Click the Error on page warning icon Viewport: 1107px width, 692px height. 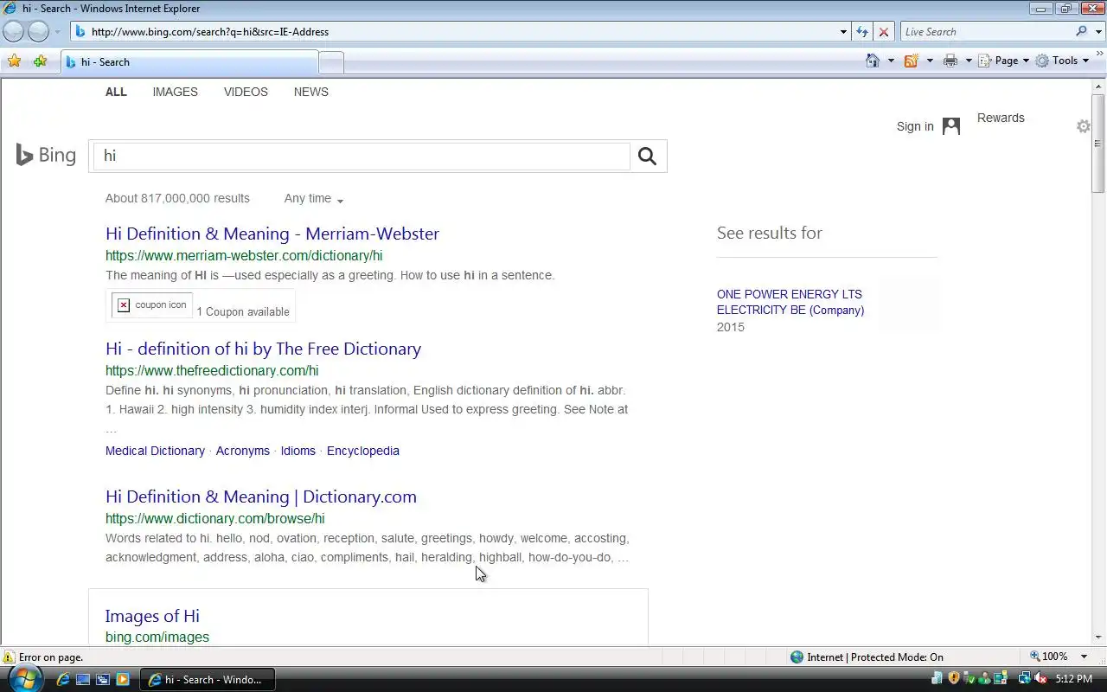(x=9, y=657)
